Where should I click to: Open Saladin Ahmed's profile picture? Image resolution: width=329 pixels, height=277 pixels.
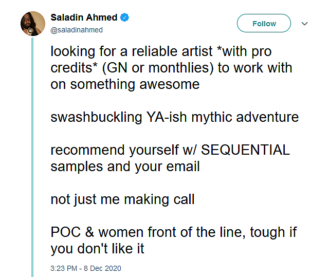(x=31, y=23)
